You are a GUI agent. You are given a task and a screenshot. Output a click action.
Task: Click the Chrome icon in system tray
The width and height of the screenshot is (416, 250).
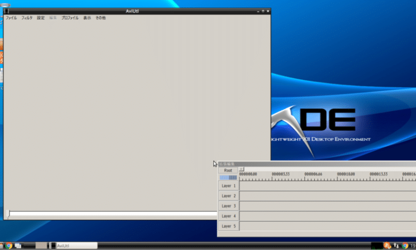click(x=405, y=246)
